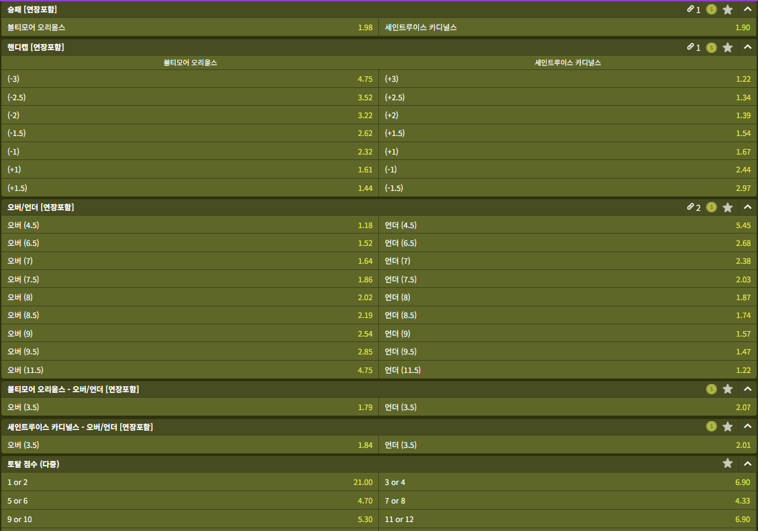Collapse the game-total 오버/언더 [연장포함] section with link count 2

tap(748, 207)
